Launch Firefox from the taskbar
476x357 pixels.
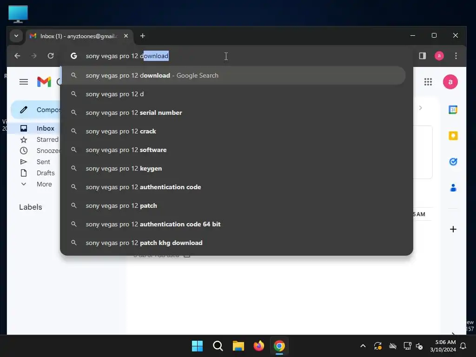pyautogui.click(x=258, y=346)
